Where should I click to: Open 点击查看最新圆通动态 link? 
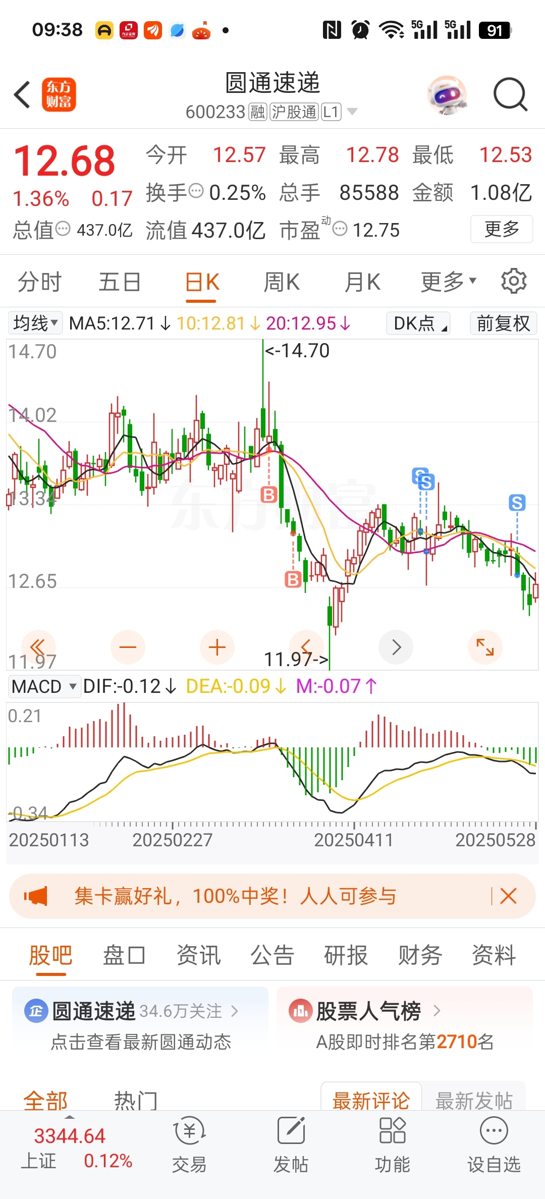tap(141, 1042)
